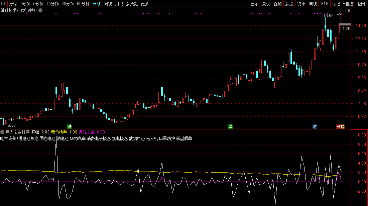This screenshot has height=206, width=368.
Task: Click the 复权 adjustment button
Action: (x=266, y=4)
